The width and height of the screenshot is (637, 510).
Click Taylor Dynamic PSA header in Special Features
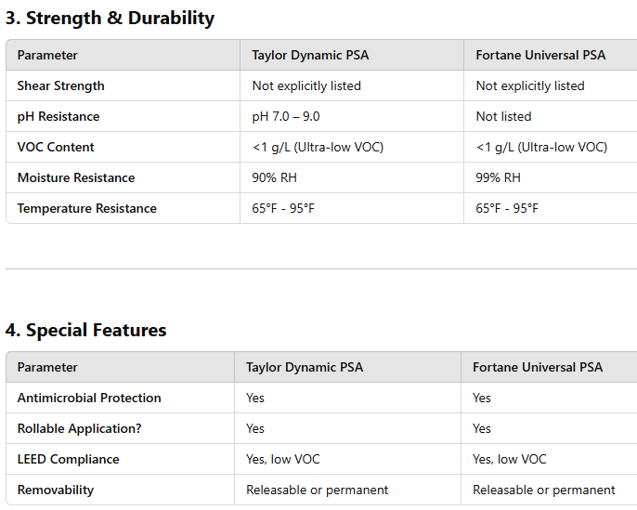coord(305,367)
